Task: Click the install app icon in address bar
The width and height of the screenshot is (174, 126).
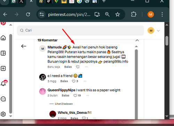Action: [x=97, y=14]
